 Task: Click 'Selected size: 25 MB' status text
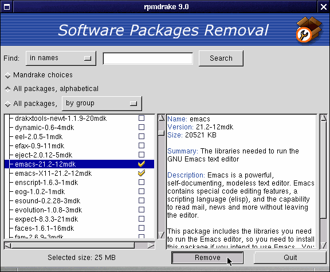pos(81,258)
